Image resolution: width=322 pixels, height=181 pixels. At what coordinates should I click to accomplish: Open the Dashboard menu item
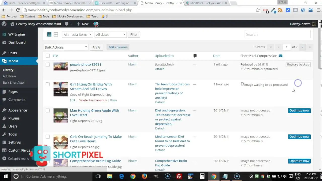[x=17, y=42]
